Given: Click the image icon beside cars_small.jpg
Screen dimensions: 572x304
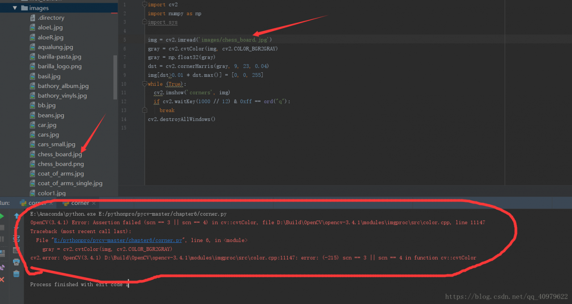Looking at the screenshot, I should click(33, 144).
